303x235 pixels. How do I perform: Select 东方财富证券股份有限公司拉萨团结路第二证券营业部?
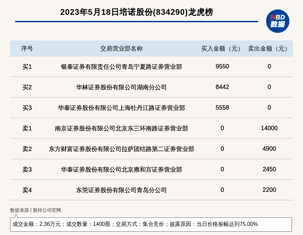click(121, 149)
